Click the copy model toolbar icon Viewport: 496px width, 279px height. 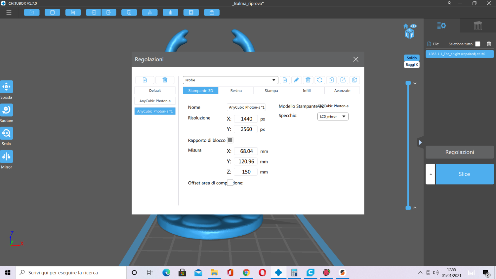click(x=129, y=13)
